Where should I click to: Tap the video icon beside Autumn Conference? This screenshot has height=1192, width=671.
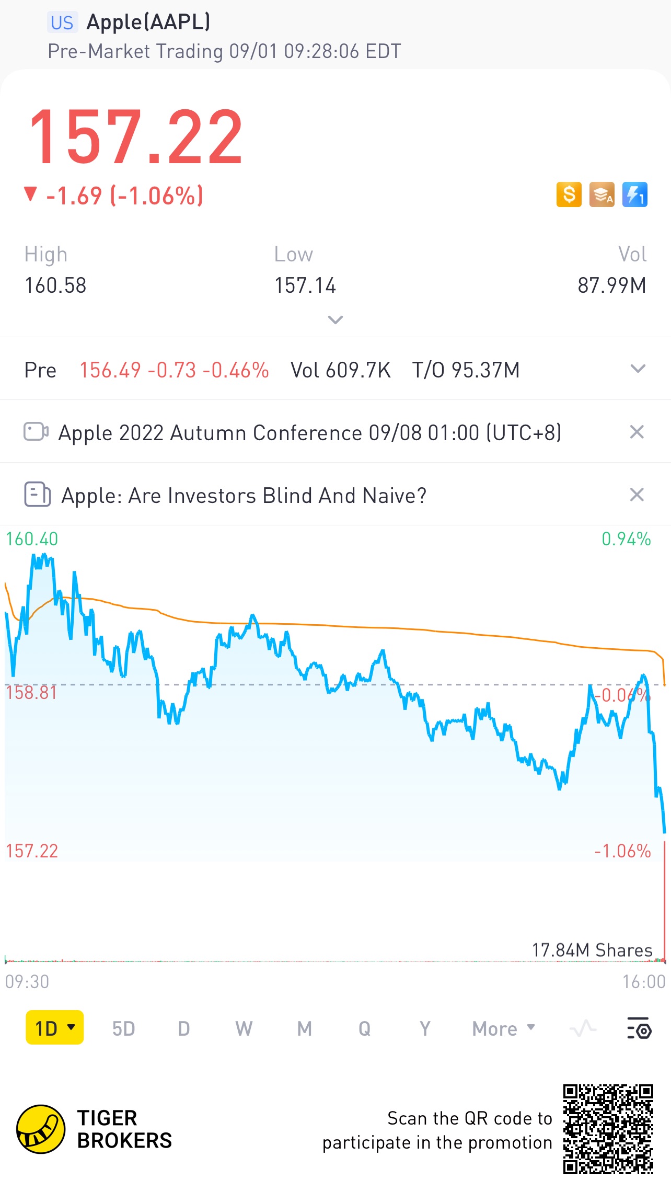coord(36,432)
